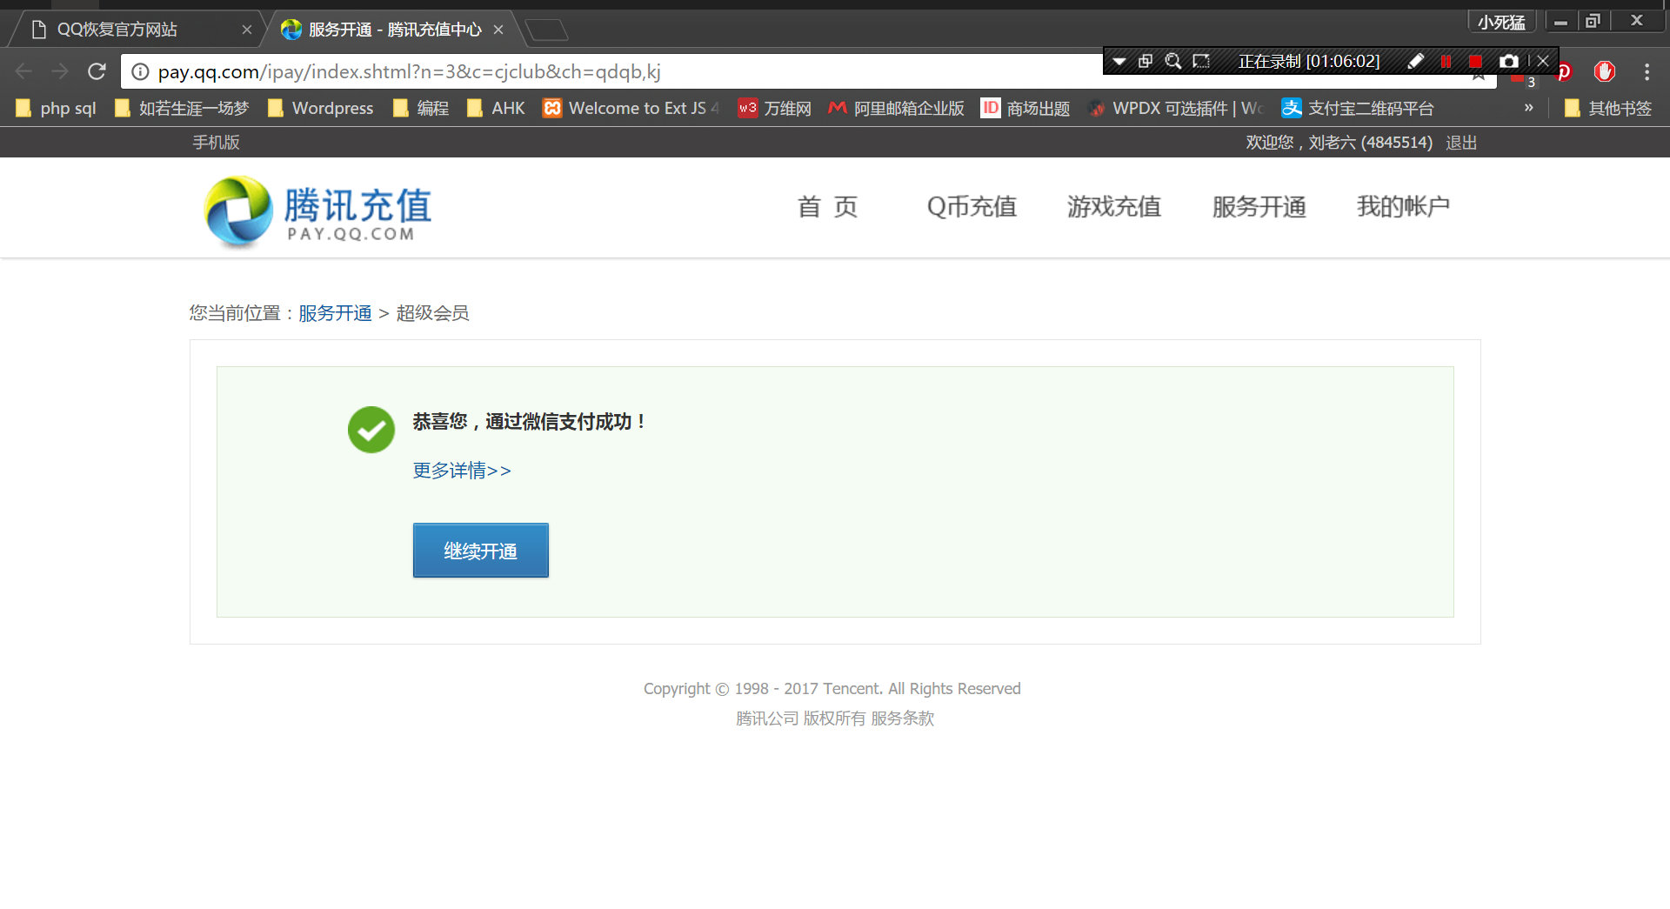
Task: Click the 小死猛 profile button
Action: [1501, 22]
